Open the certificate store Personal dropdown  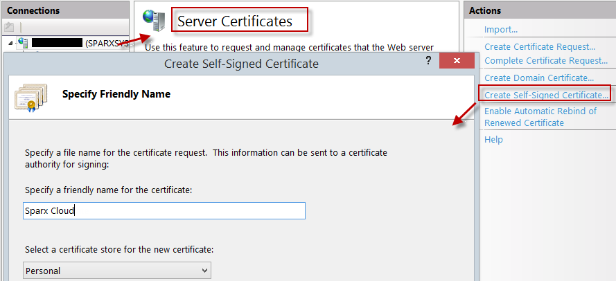pos(117,271)
